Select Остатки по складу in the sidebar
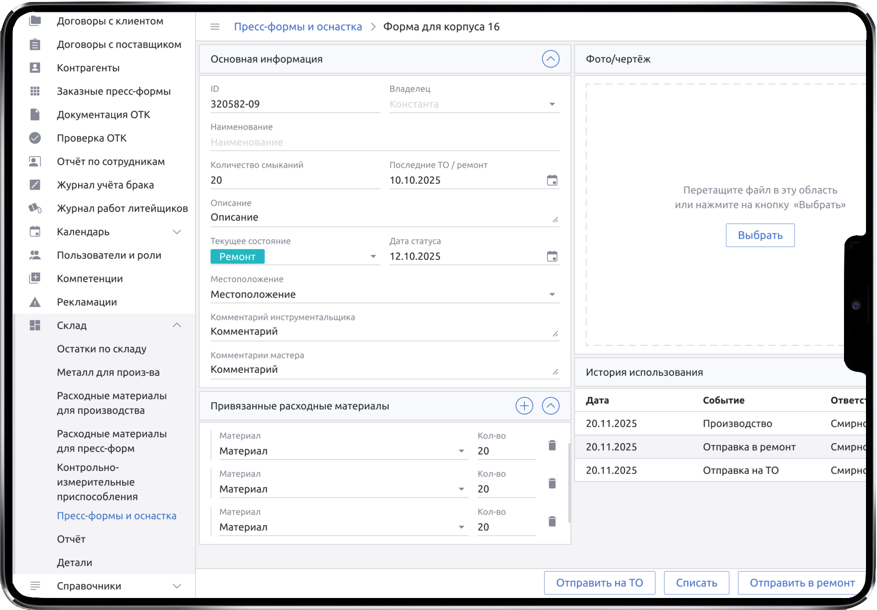 tap(102, 349)
